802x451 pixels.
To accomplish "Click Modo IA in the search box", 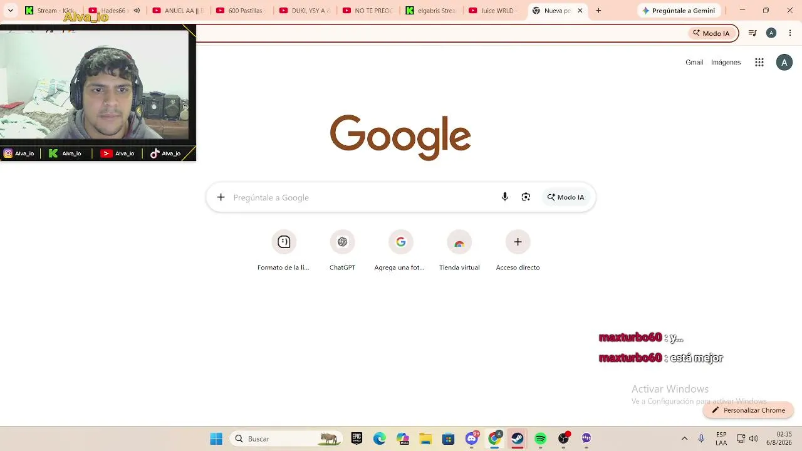I will click(566, 197).
